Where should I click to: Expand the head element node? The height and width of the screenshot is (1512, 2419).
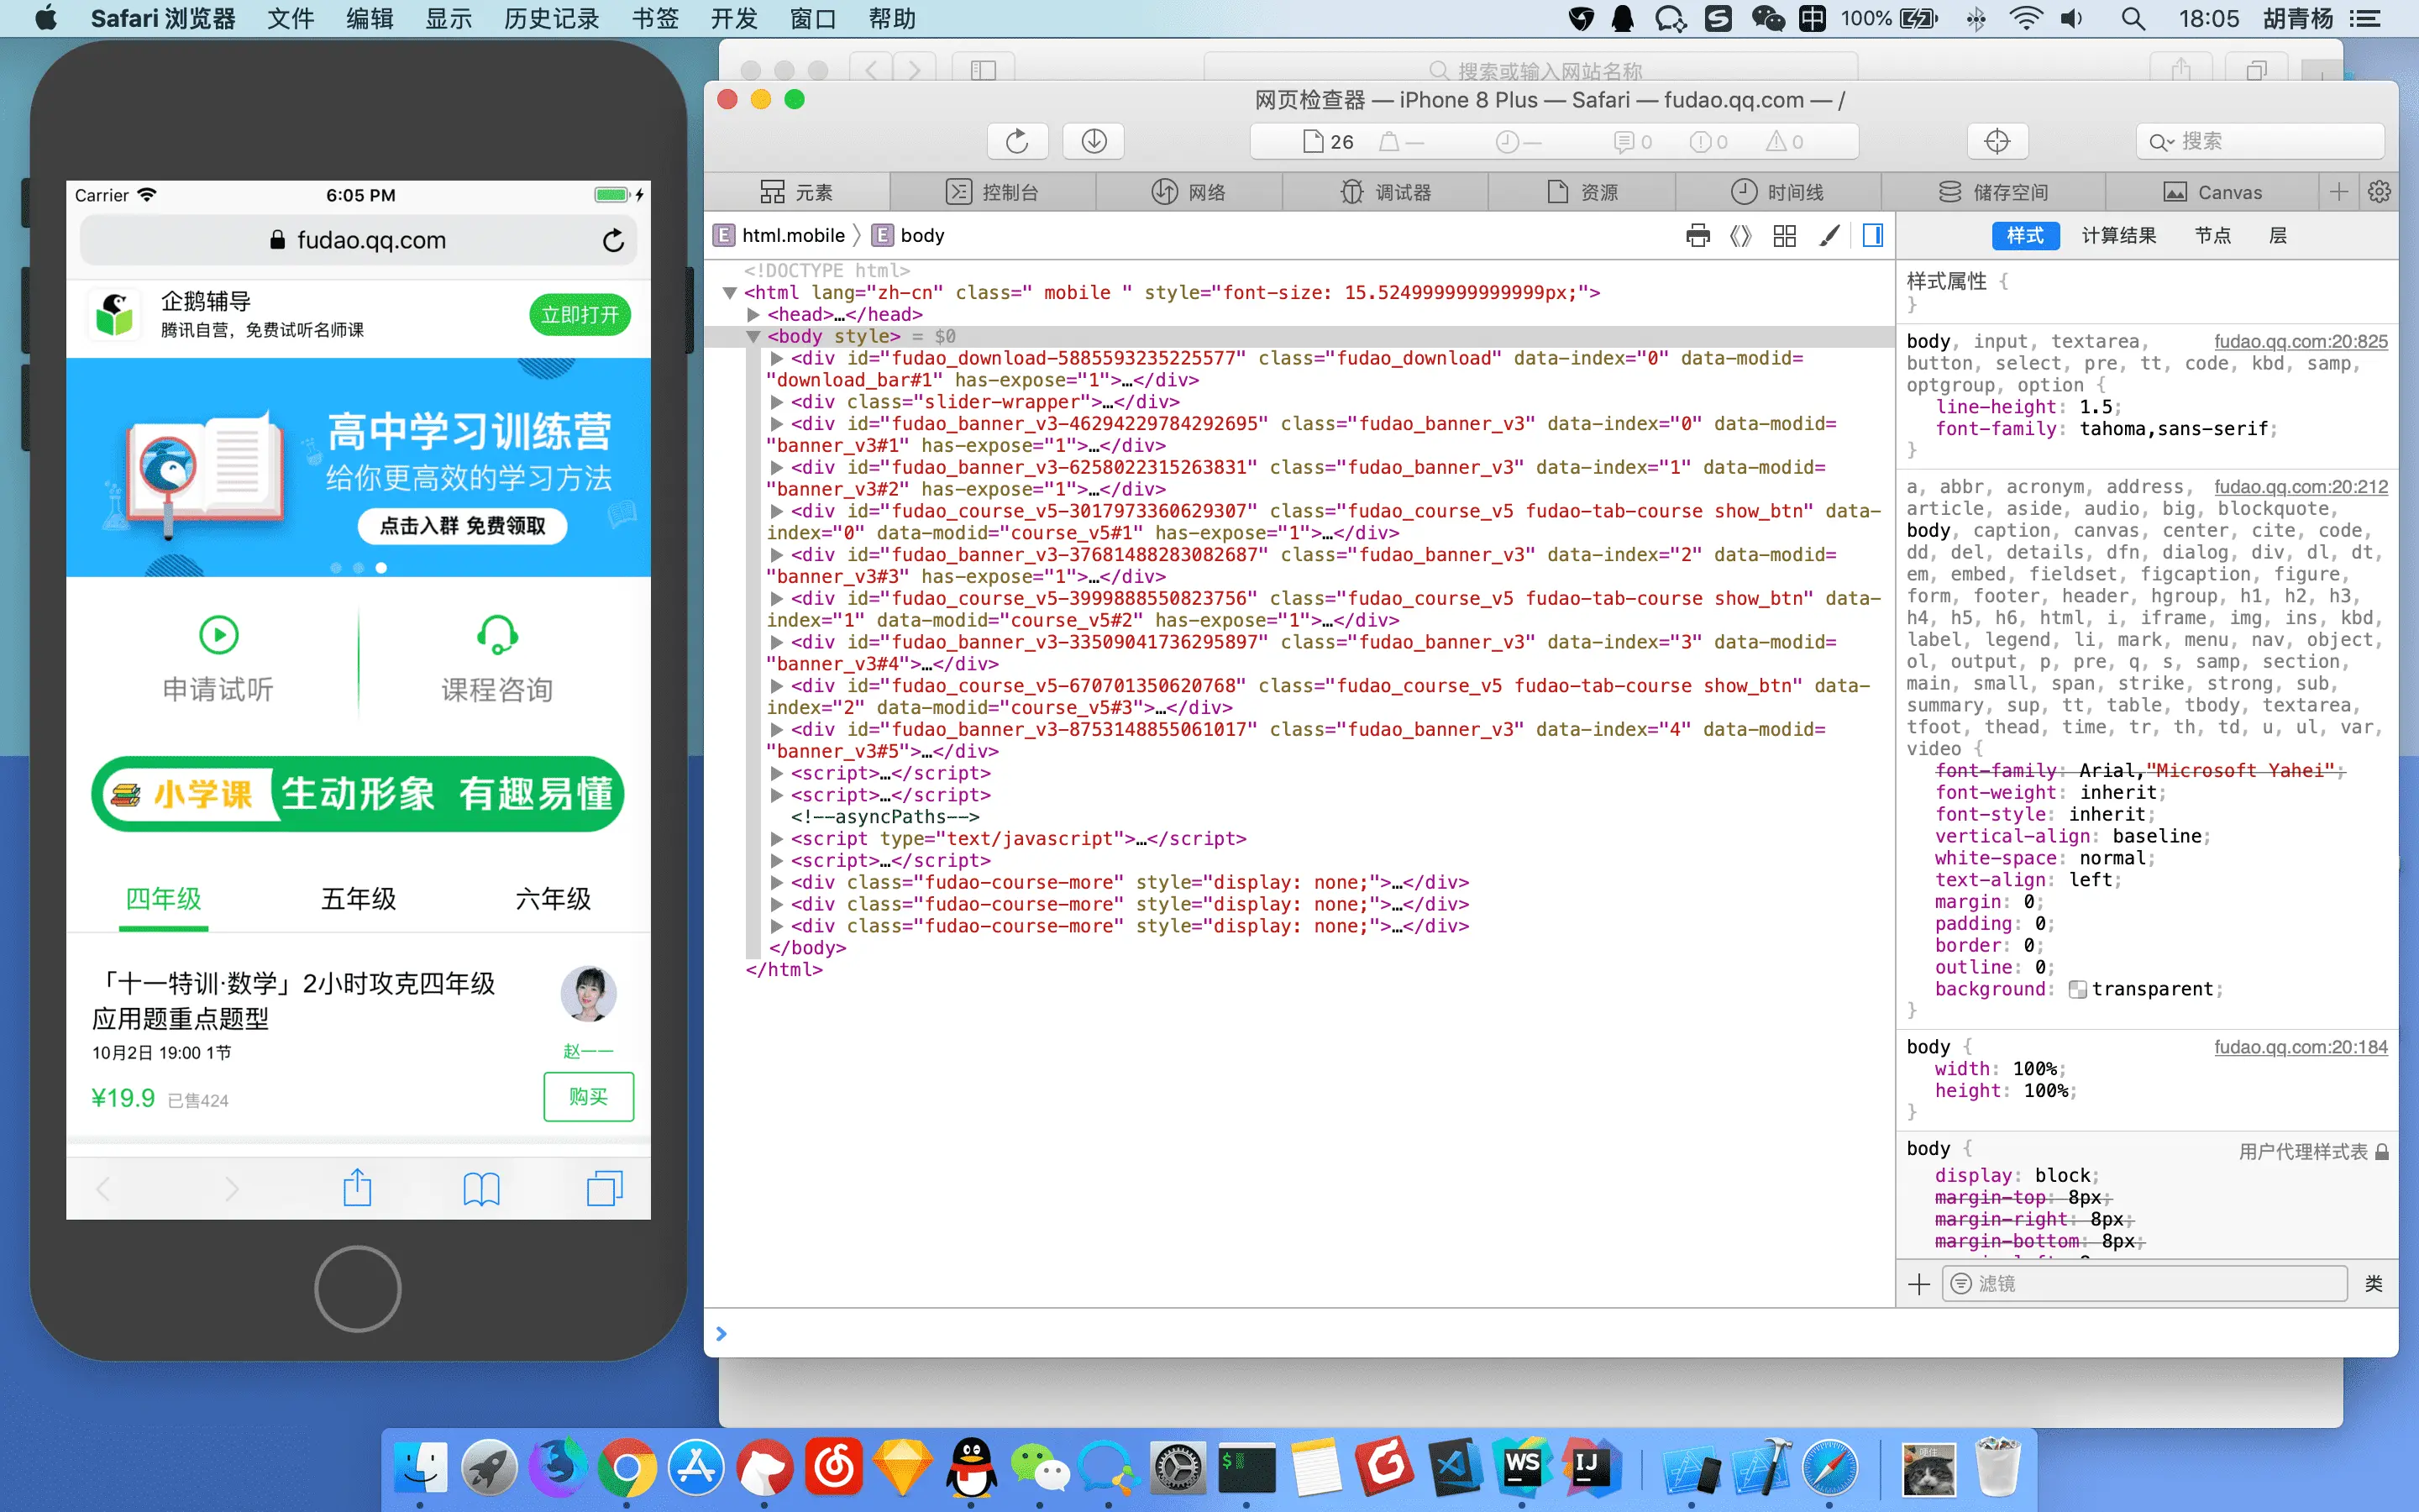pos(753,314)
